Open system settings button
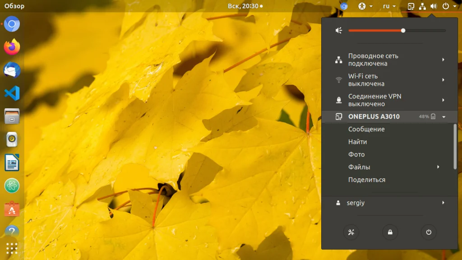Viewport: 462px width, 260px height. 351,232
